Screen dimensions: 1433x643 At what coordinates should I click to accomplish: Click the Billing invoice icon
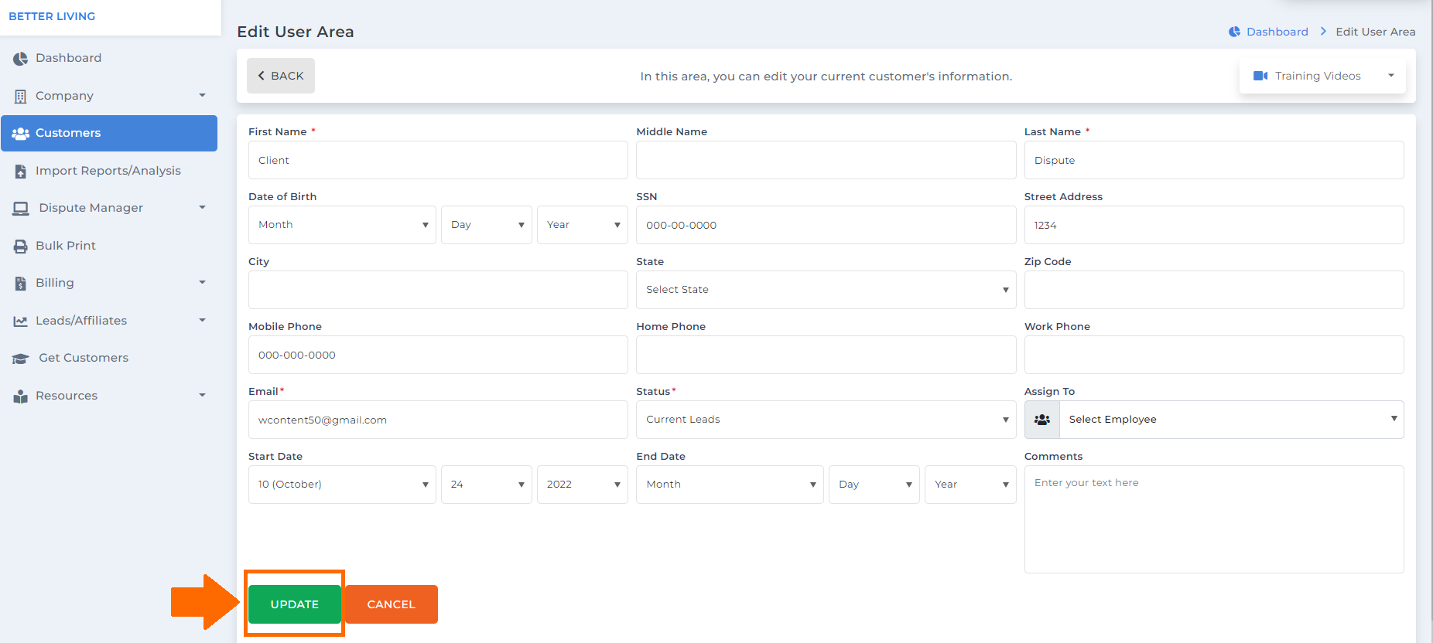(20, 284)
